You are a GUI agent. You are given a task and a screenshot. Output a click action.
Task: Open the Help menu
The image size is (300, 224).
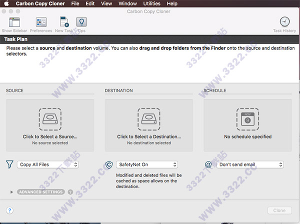[172, 3]
